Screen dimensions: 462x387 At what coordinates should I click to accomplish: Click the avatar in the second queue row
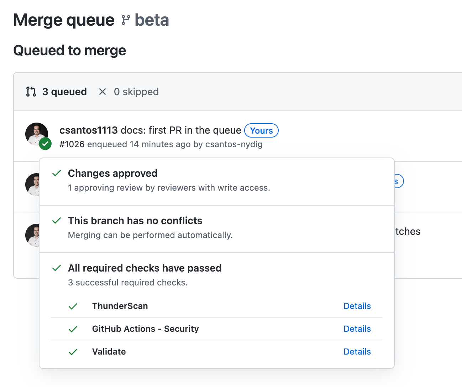[x=32, y=184]
